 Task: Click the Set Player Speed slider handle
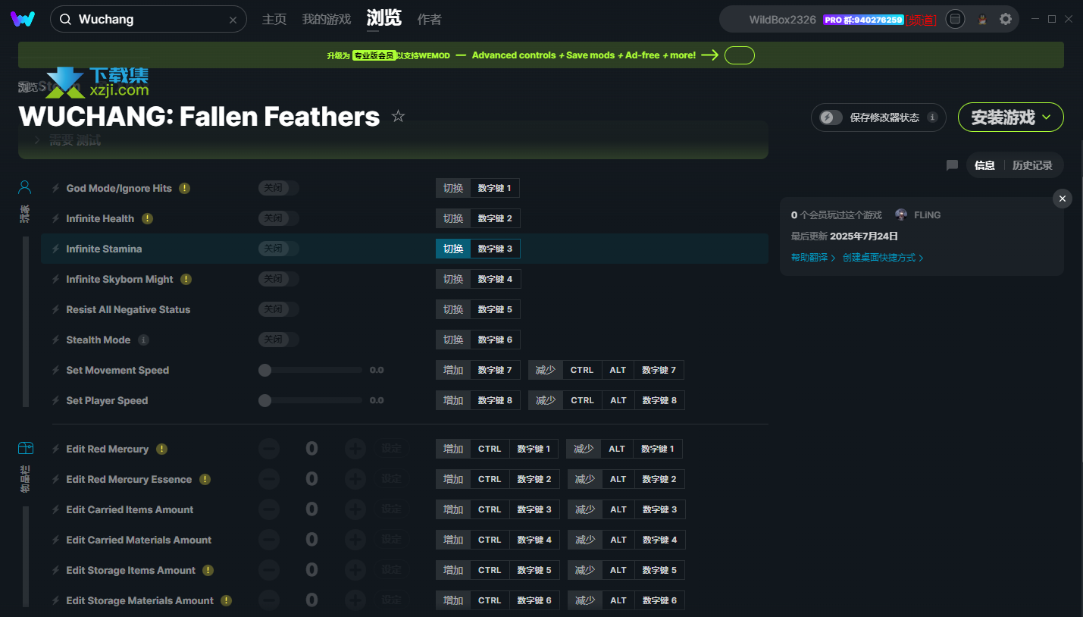point(264,400)
